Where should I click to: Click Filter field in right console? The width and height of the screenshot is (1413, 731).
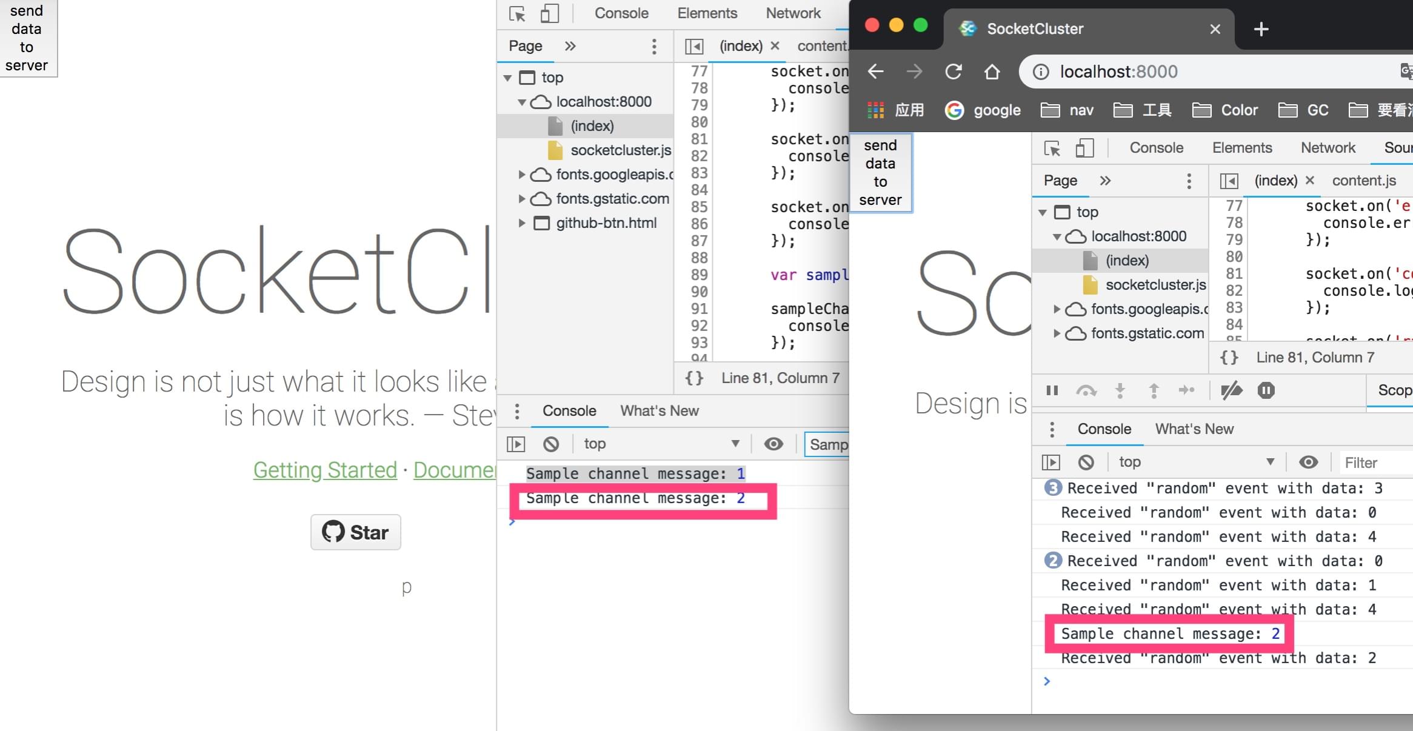coord(1376,462)
